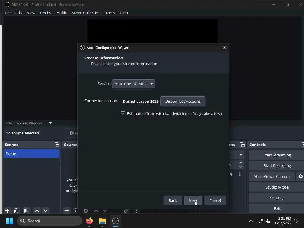
Task: Open the Windows Start menu
Action: point(9,221)
